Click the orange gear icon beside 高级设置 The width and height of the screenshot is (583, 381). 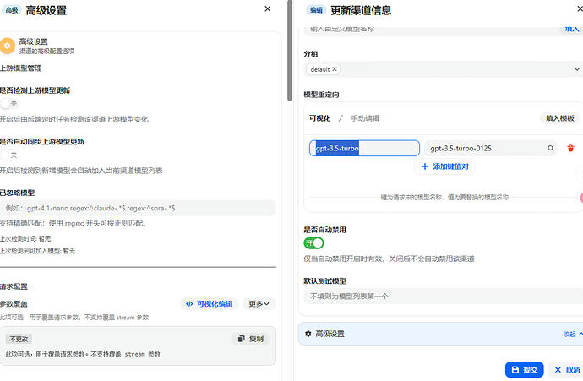pos(7,46)
